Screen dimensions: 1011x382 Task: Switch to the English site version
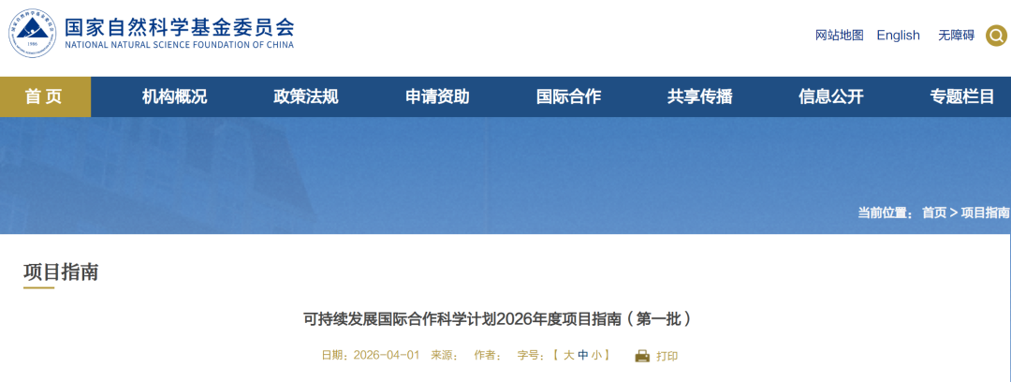pyautogui.click(x=898, y=36)
